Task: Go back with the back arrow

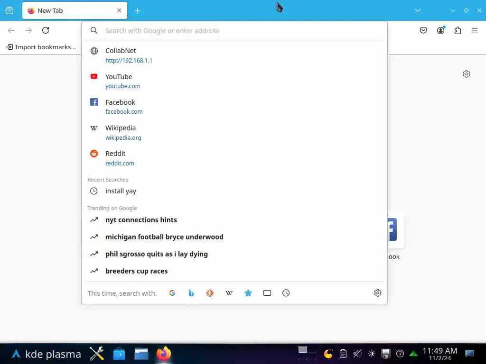Action: (x=11, y=30)
